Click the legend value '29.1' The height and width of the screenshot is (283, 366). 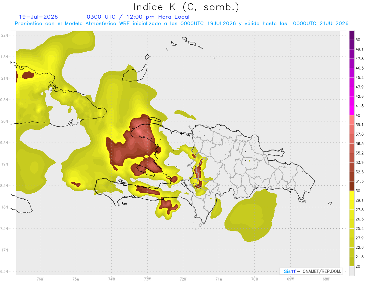360,200
